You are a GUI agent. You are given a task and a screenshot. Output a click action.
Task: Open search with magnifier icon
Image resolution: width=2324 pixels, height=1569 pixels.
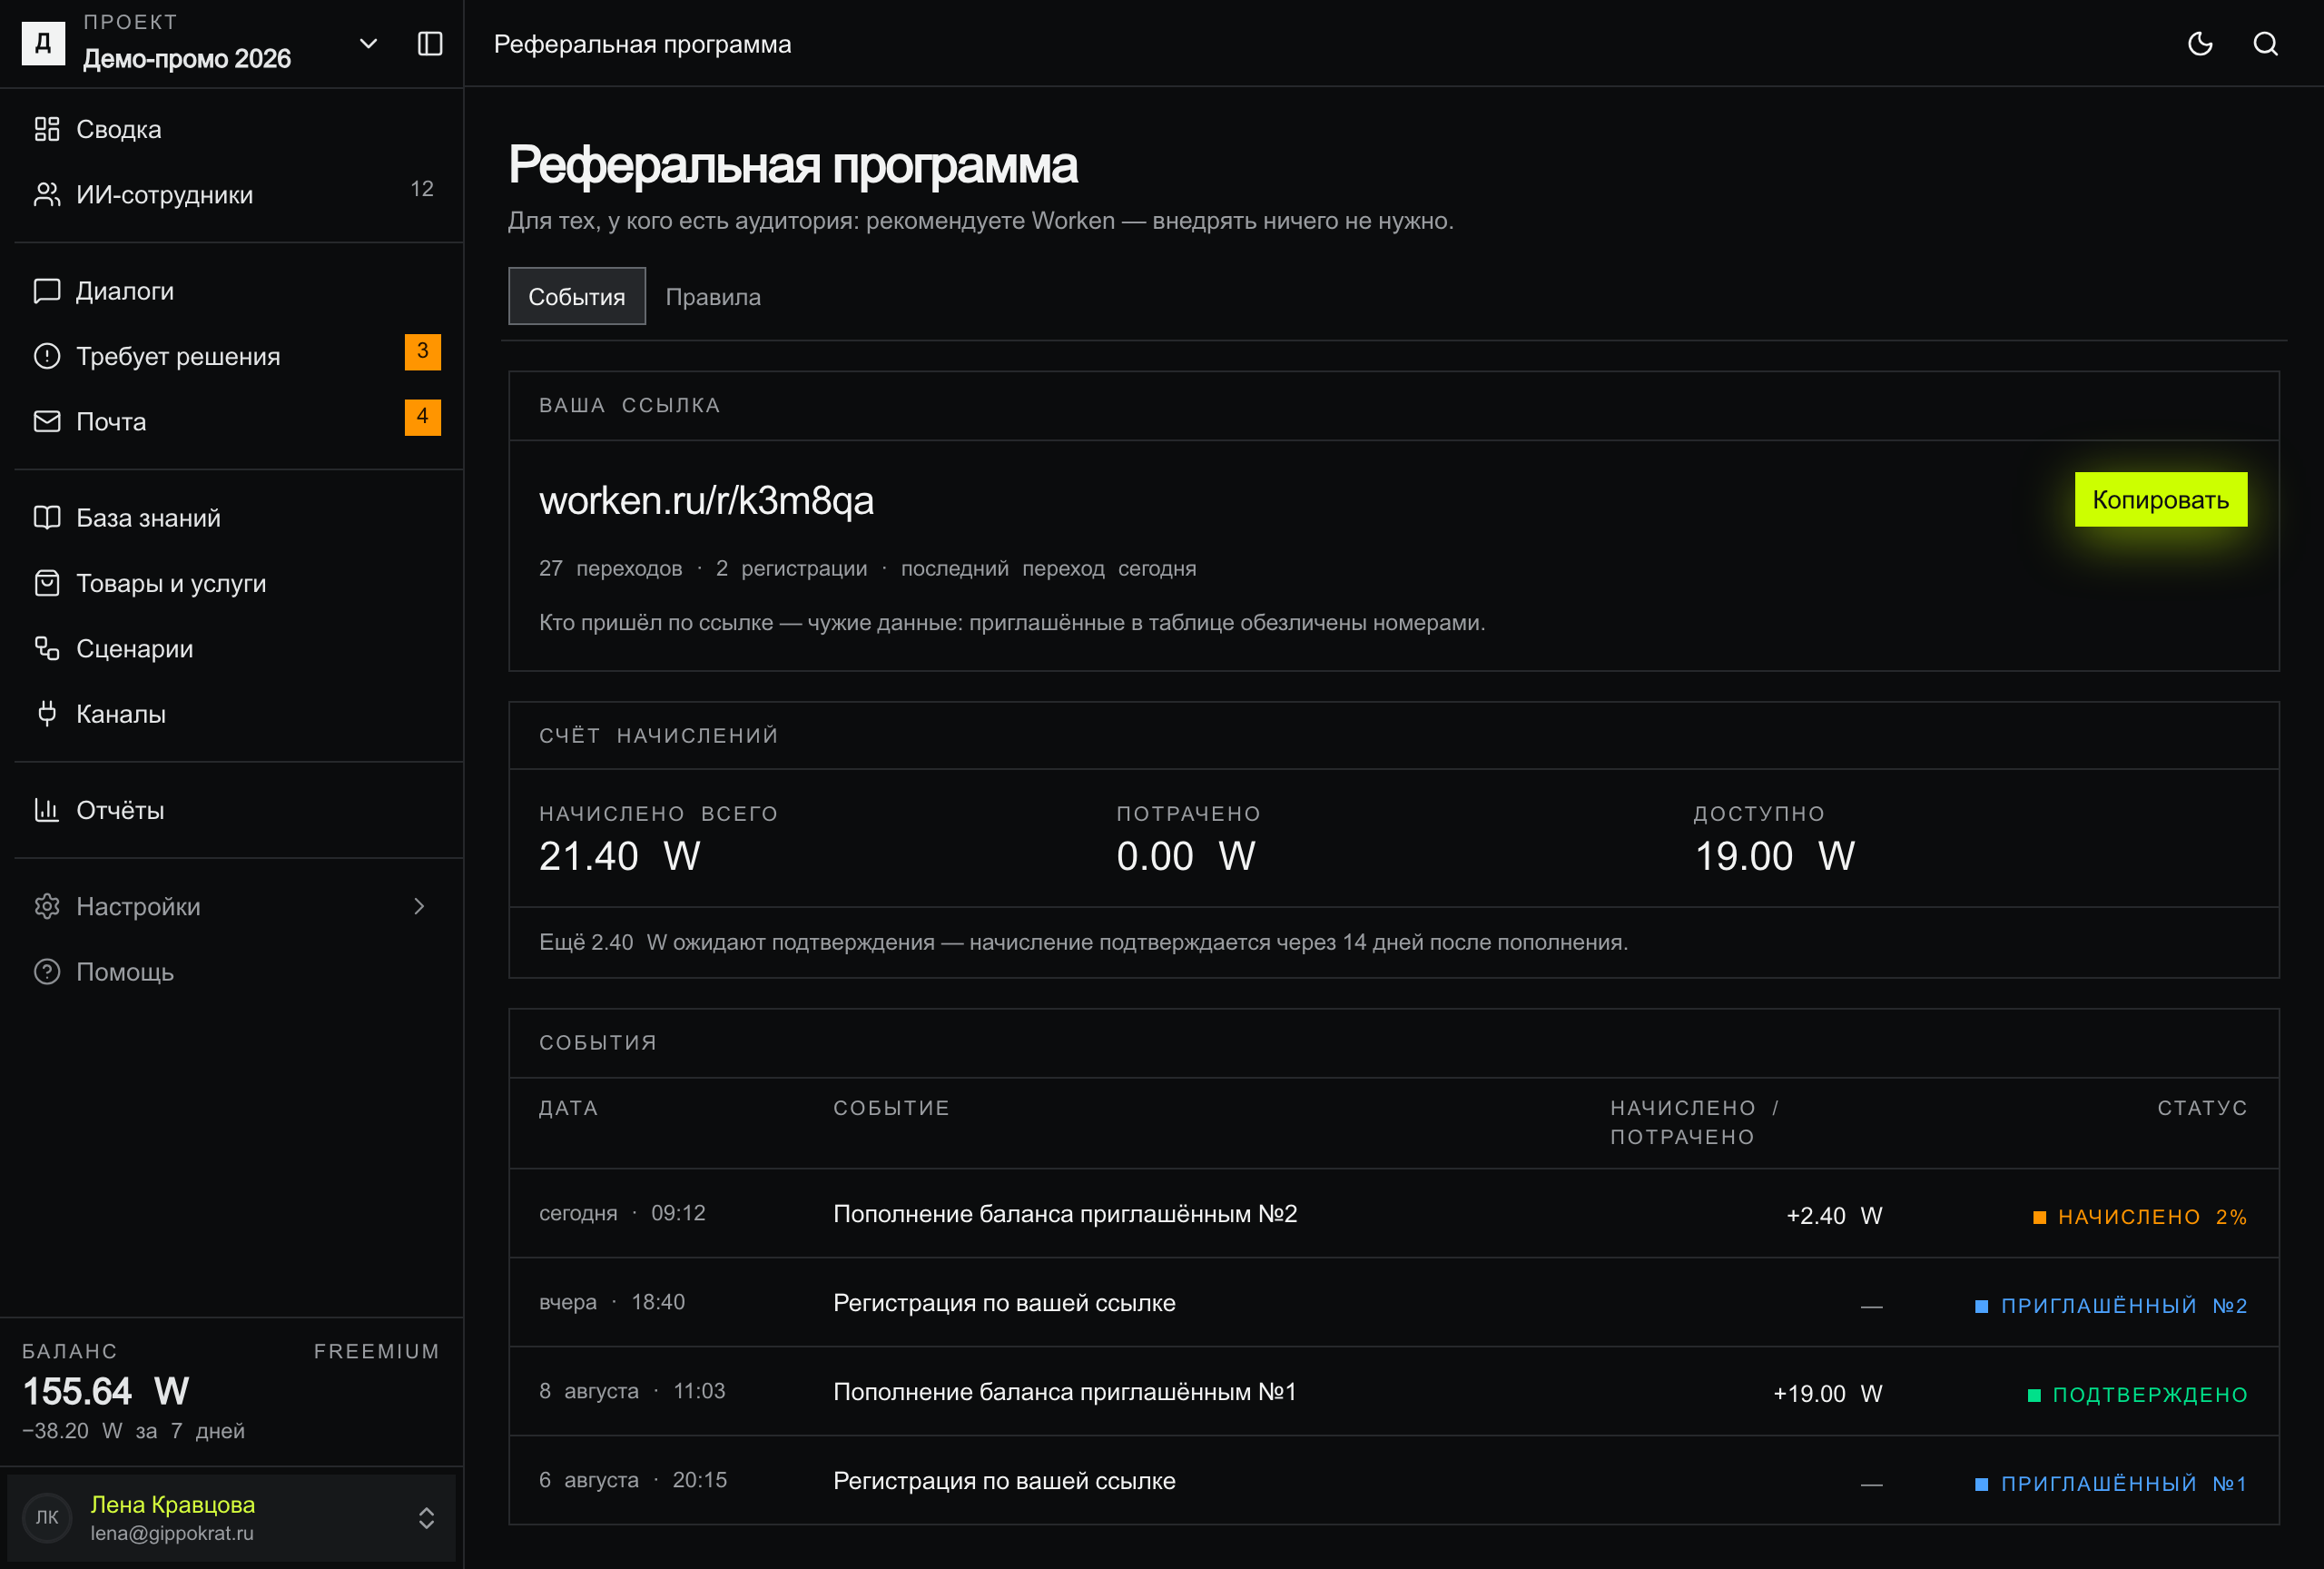click(2266, 44)
